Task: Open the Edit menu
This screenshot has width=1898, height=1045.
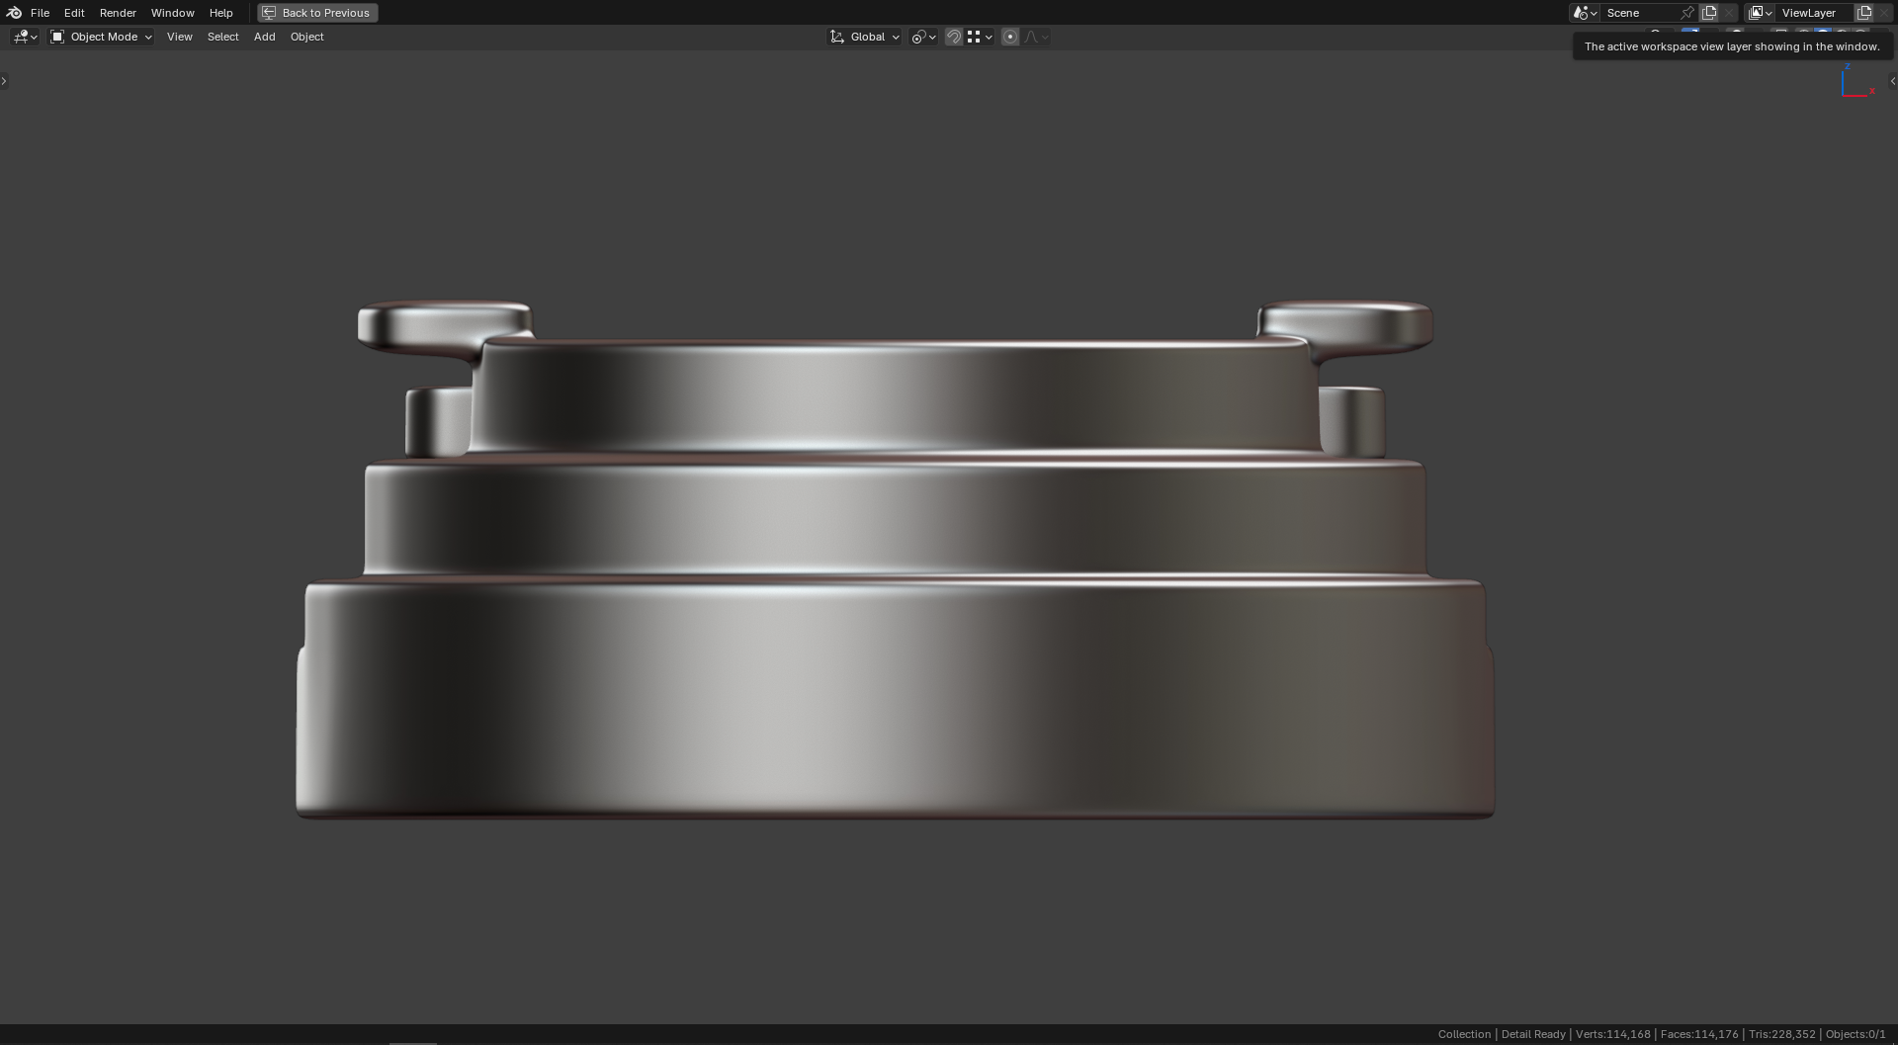Action: (74, 13)
